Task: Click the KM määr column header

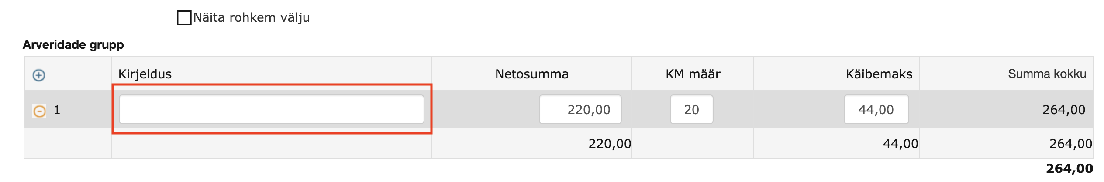Action: tap(693, 74)
